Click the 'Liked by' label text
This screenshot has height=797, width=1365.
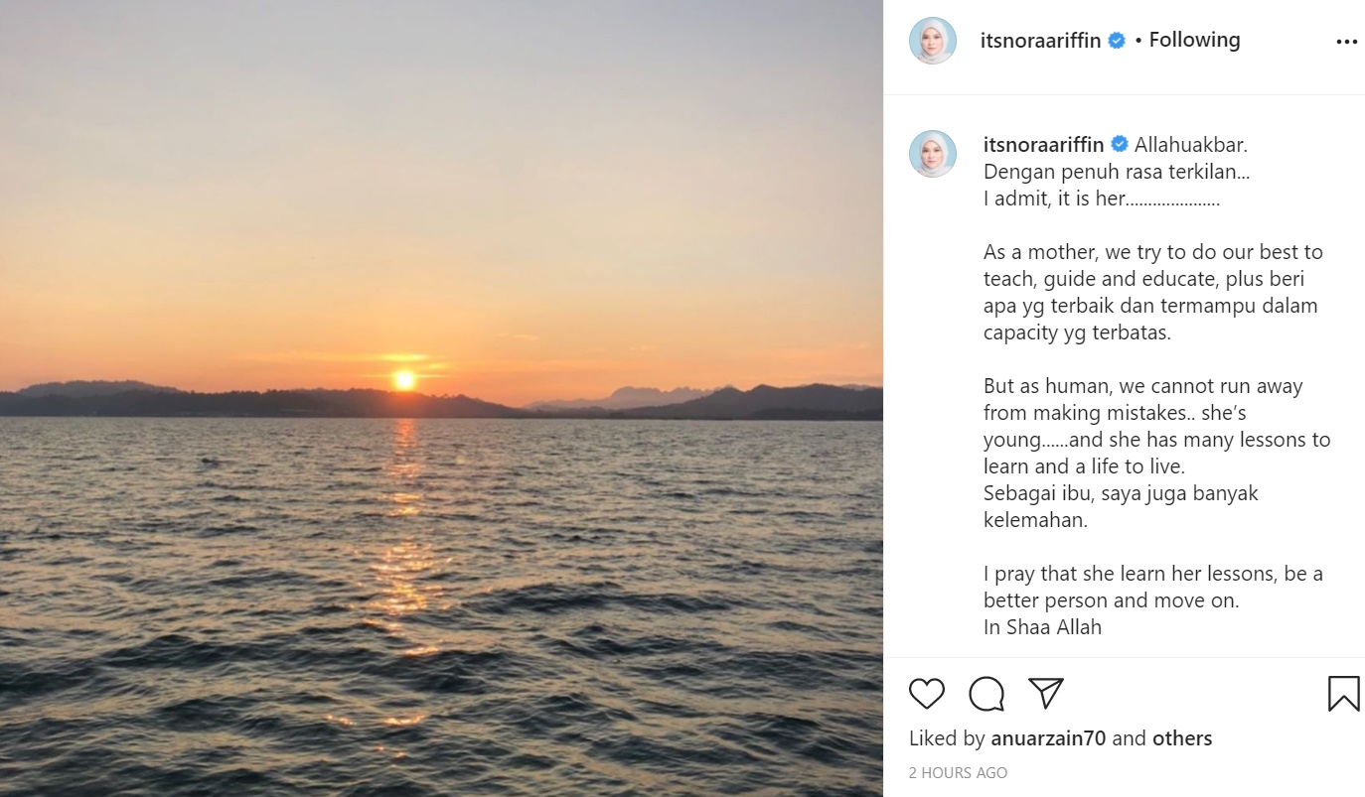pos(947,738)
